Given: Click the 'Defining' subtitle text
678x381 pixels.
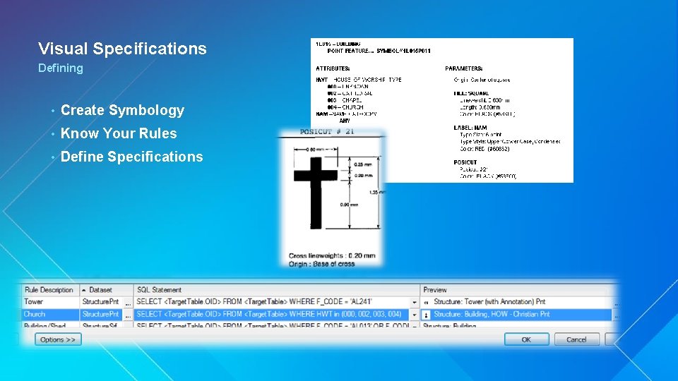Looking at the screenshot, I should click(x=61, y=68).
